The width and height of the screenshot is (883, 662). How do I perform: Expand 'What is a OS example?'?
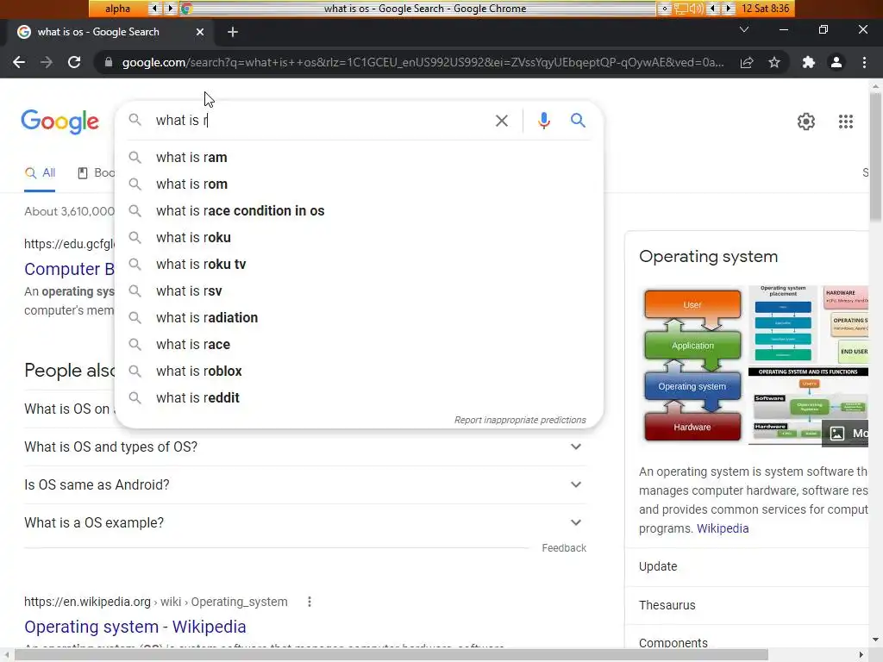304,522
